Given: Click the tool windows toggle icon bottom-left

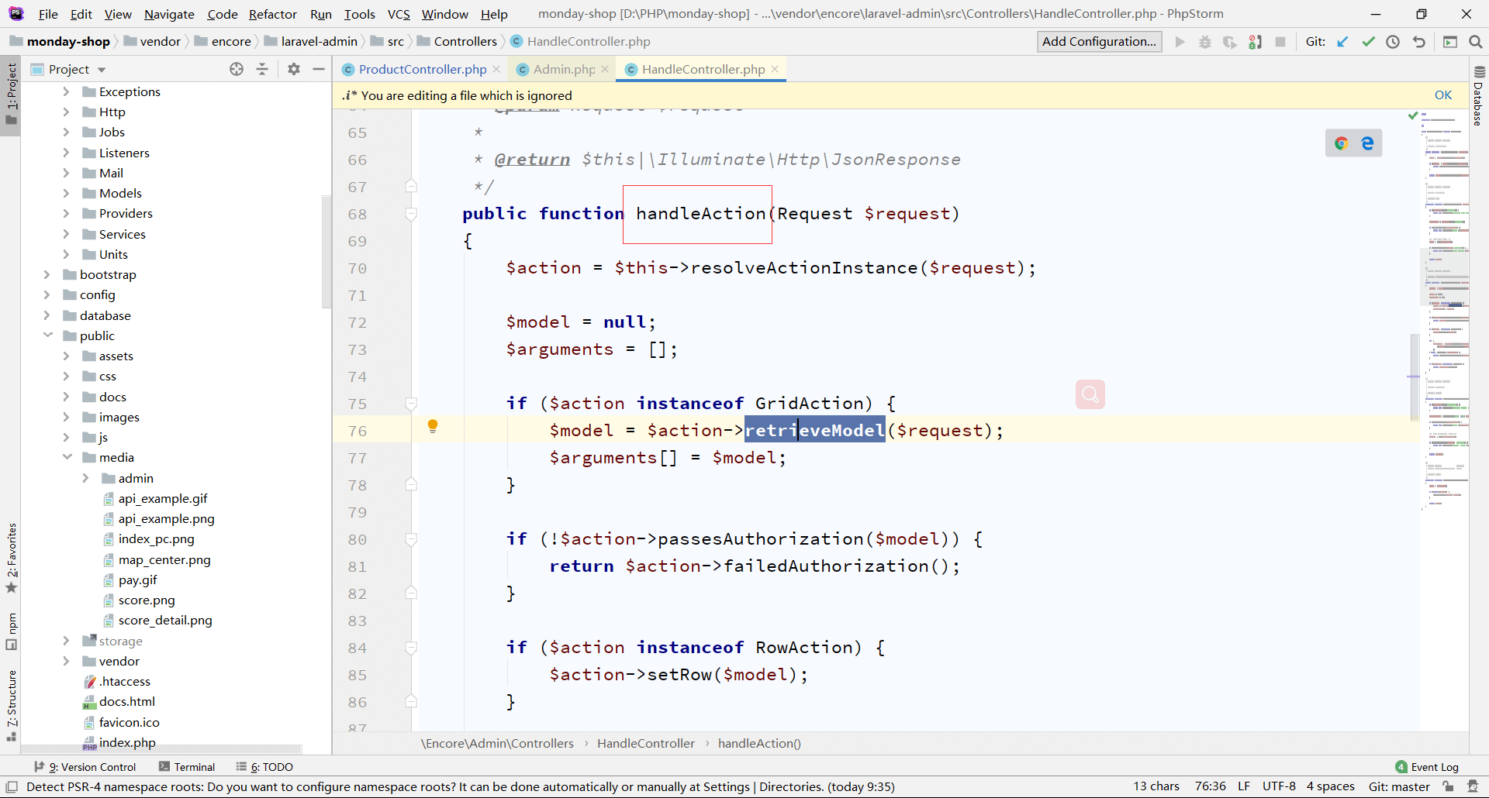Looking at the screenshot, I should 11,786.
